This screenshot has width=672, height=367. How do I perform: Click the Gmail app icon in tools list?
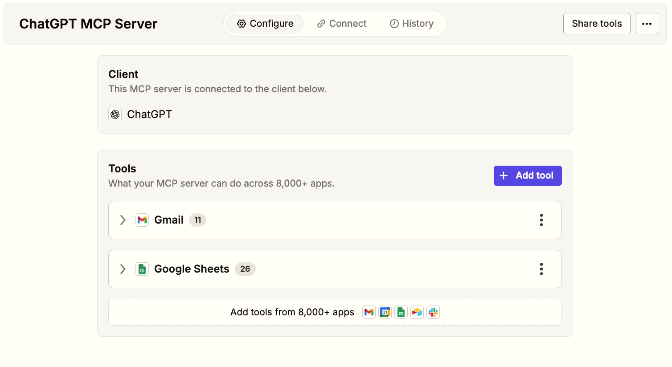pyautogui.click(x=142, y=220)
